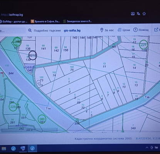The image size is (160, 154).
Task: Click the search field on the left
Action: click(x=13, y=31)
